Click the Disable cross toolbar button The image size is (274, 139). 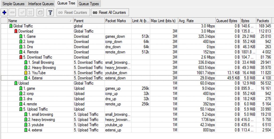tap(30, 13)
